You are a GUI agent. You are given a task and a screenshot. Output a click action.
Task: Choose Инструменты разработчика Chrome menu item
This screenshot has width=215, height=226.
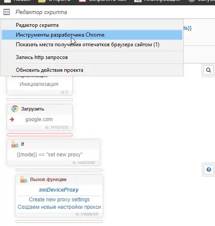[x=92, y=35]
